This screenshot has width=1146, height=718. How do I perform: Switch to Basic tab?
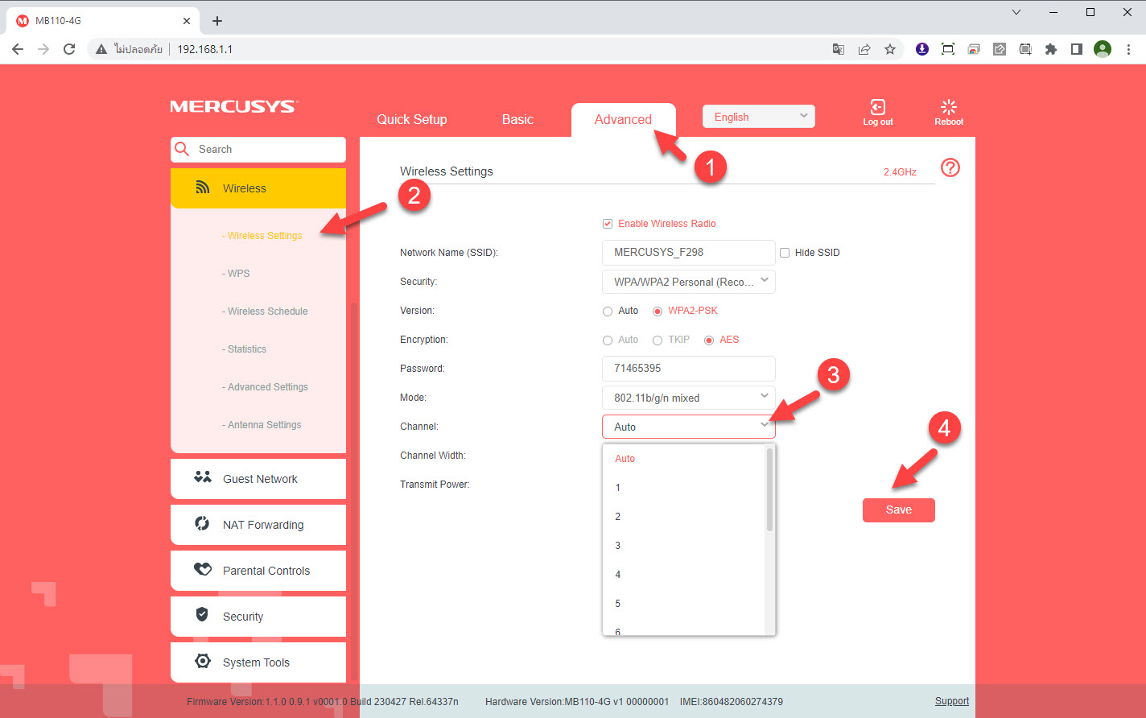pyautogui.click(x=517, y=119)
